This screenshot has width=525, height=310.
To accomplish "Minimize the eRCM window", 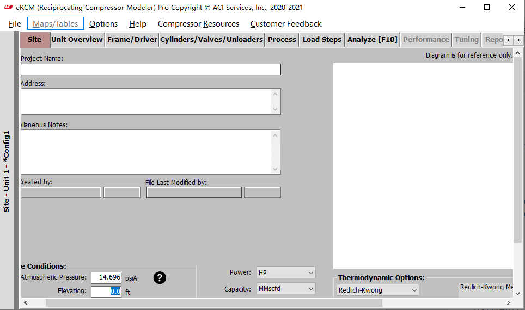I will 462,8.
